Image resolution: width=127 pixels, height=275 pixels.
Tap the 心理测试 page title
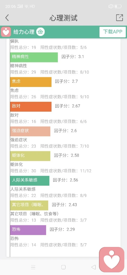pos(63,18)
